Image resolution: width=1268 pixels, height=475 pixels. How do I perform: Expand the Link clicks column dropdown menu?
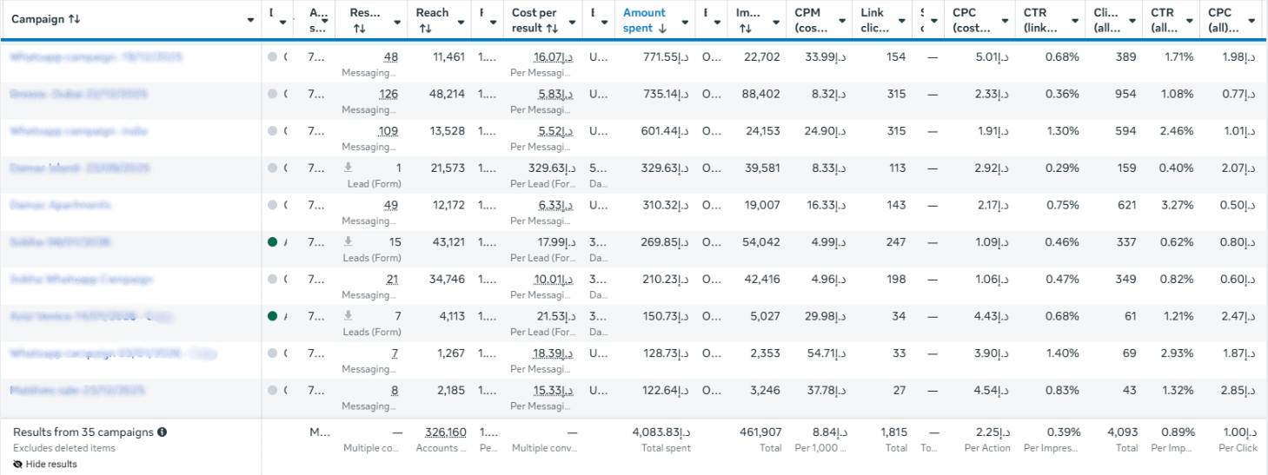(903, 20)
